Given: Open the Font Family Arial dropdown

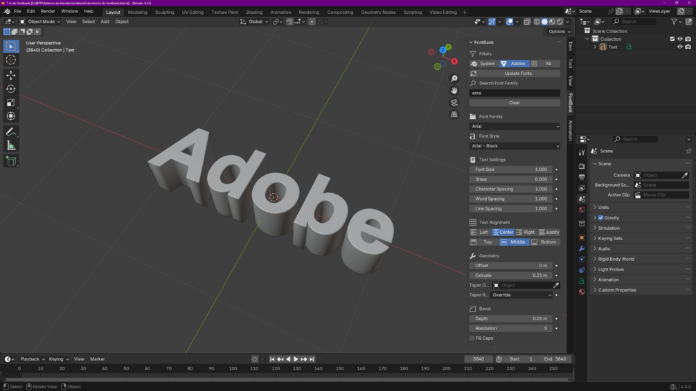Looking at the screenshot, I should coord(515,127).
